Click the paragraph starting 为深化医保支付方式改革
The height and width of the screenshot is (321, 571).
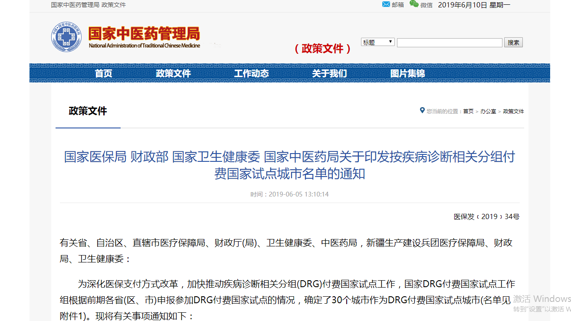[x=287, y=300]
